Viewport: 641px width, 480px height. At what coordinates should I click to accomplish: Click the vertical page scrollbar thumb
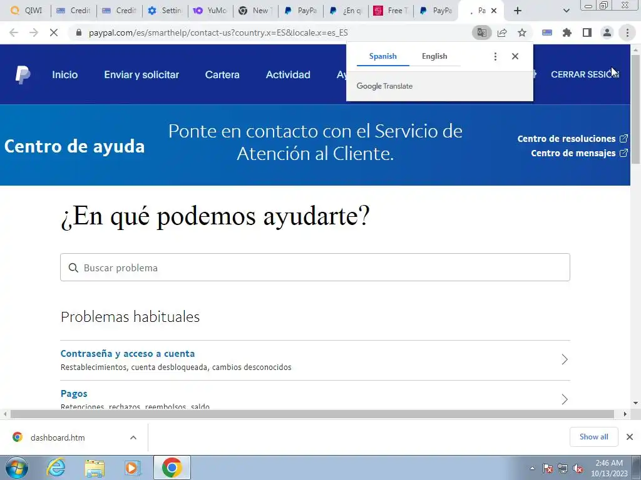[636, 109]
